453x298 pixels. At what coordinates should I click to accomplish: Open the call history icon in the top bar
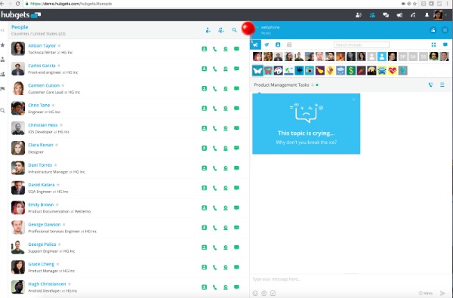pyautogui.click(x=413, y=15)
